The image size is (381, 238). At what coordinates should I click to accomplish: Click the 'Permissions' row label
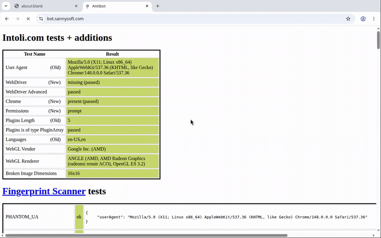[x=17, y=111]
